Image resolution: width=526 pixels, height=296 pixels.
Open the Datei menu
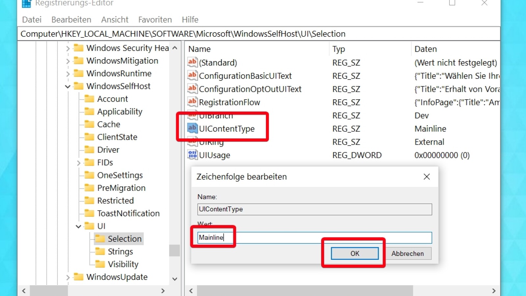click(32, 20)
